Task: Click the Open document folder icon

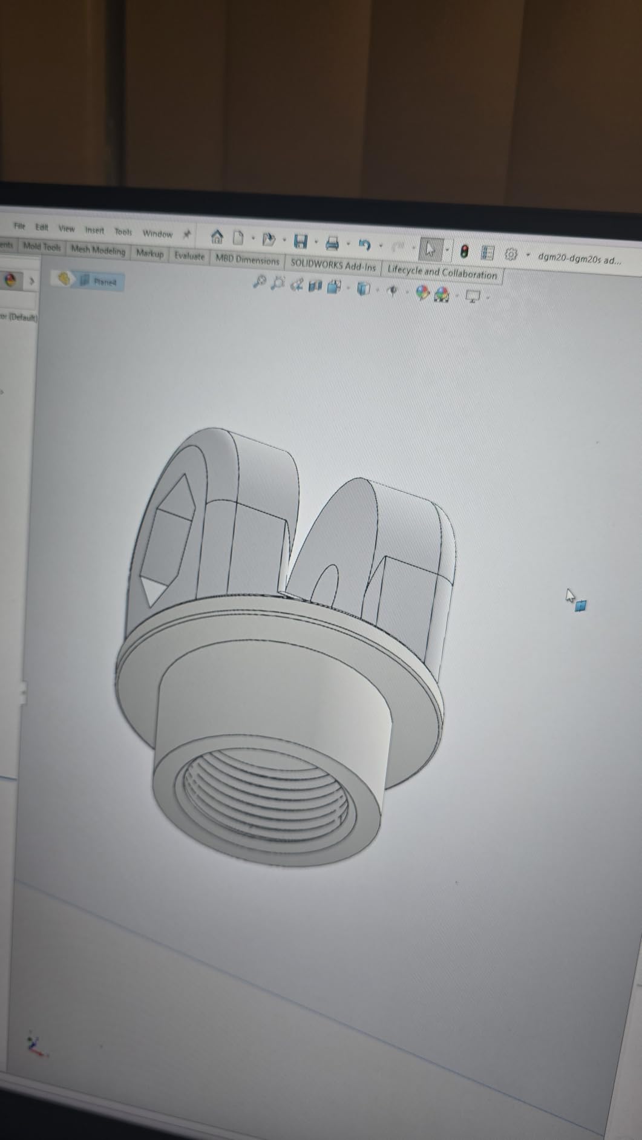Action: point(269,240)
